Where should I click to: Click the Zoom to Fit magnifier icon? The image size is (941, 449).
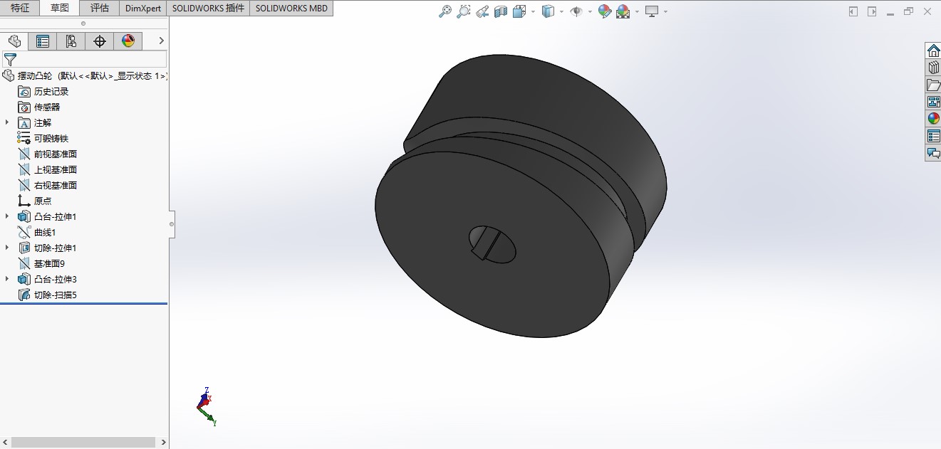445,11
